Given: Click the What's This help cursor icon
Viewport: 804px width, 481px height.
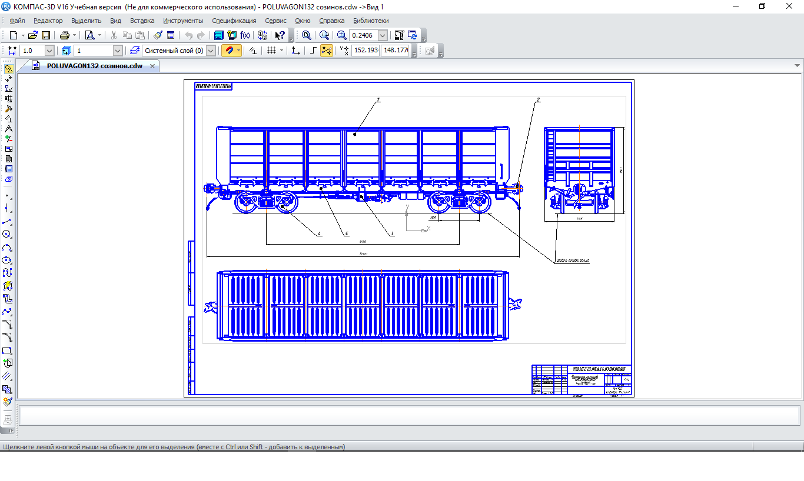Looking at the screenshot, I should click(280, 35).
